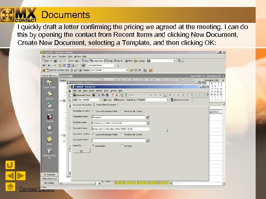Switch to Document Properties tab

[x=83, y=105]
